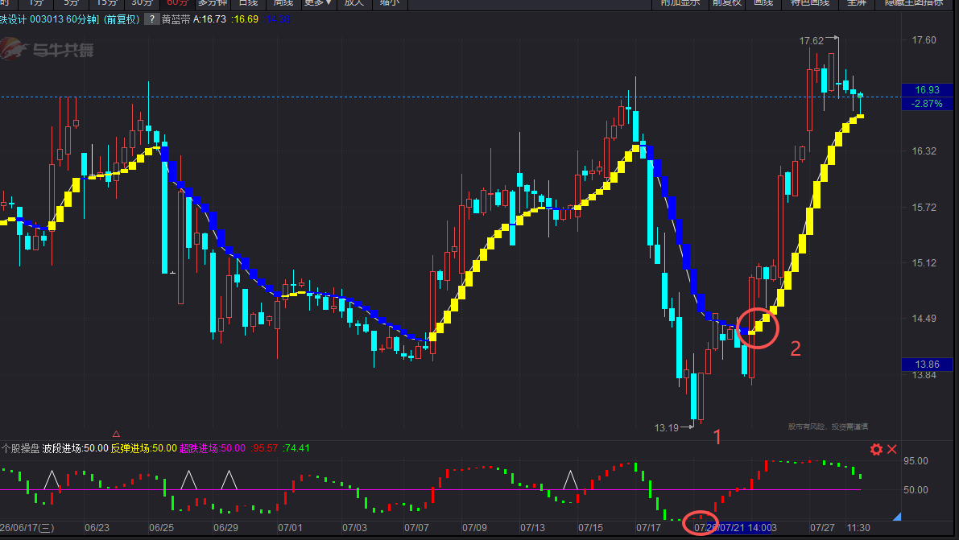Click the red triangle marker below chart
959x540 pixels.
pos(116,435)
